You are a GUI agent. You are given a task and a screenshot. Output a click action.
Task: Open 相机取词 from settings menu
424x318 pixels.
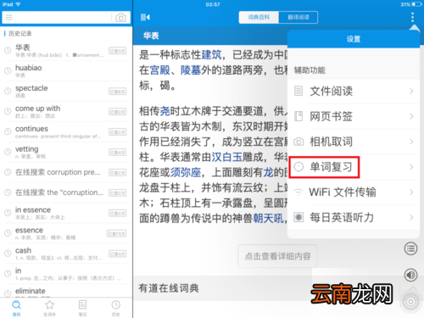tap(354, 142)
